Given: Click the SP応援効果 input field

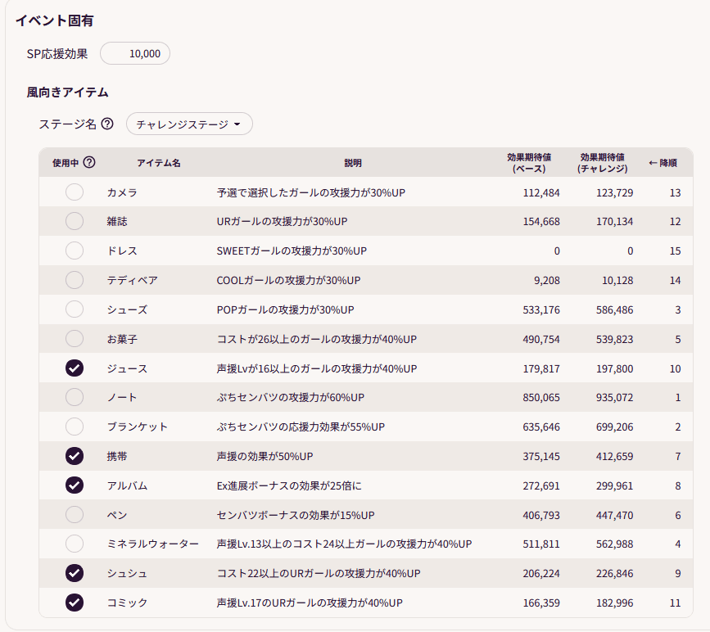Looking at the screenshot, I should (134, 52).
